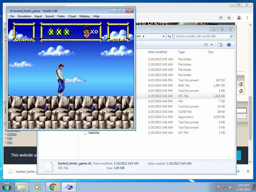Select the 167 KB Text Document row
The image size is (256, 192).
181,80
